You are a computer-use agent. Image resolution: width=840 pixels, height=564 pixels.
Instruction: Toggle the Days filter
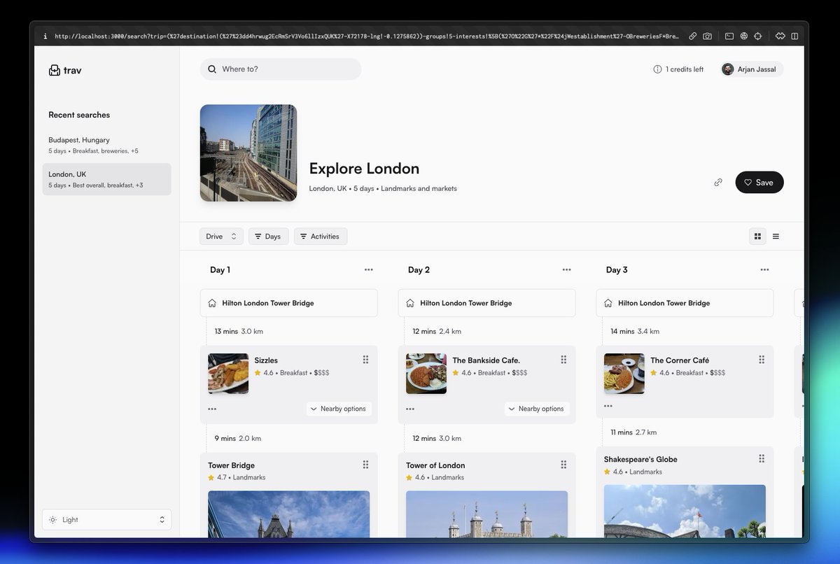click(x=268, y=236)
